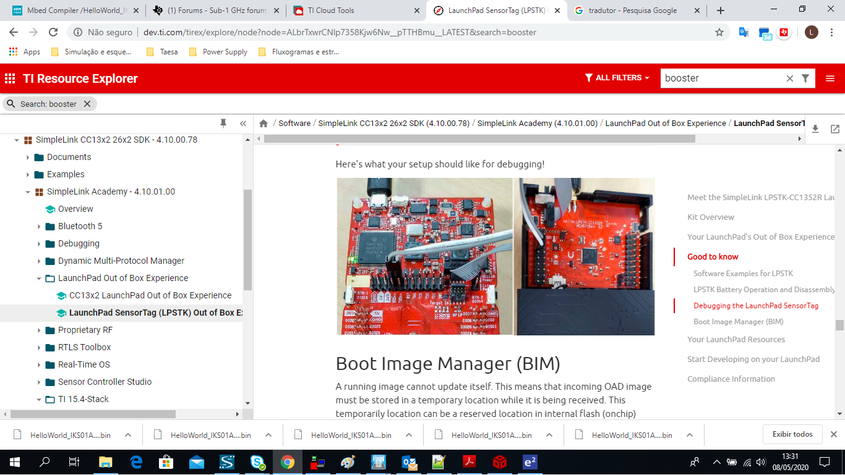The height and width of the screenshot is (475, 845).
Task: Click the 'Software' breadcrumb link
Action: point(294,123)
